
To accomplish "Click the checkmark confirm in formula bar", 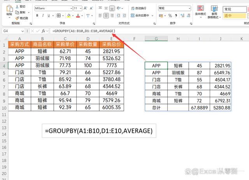I will tap(38, 31).
